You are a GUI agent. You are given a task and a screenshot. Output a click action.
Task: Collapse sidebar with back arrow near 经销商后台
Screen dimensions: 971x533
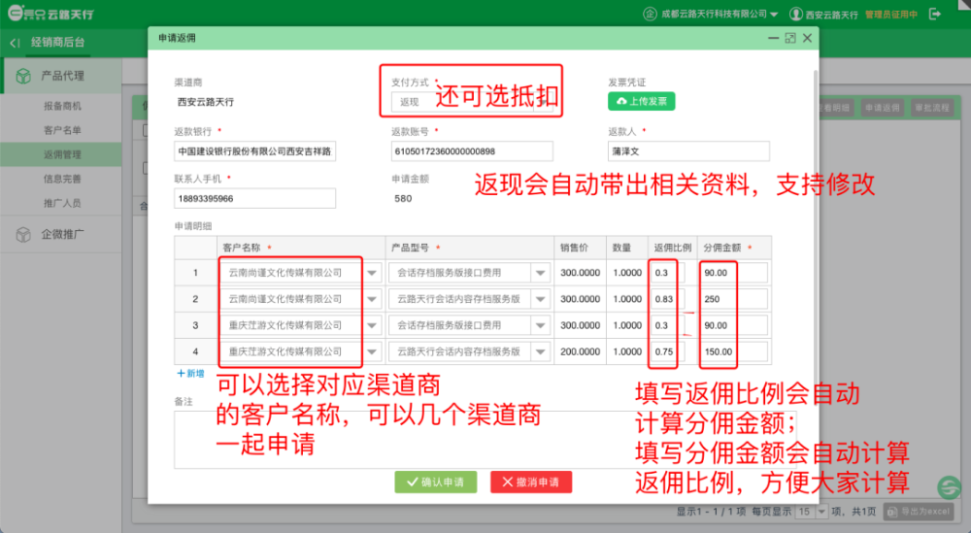click(x=15, y=43)
